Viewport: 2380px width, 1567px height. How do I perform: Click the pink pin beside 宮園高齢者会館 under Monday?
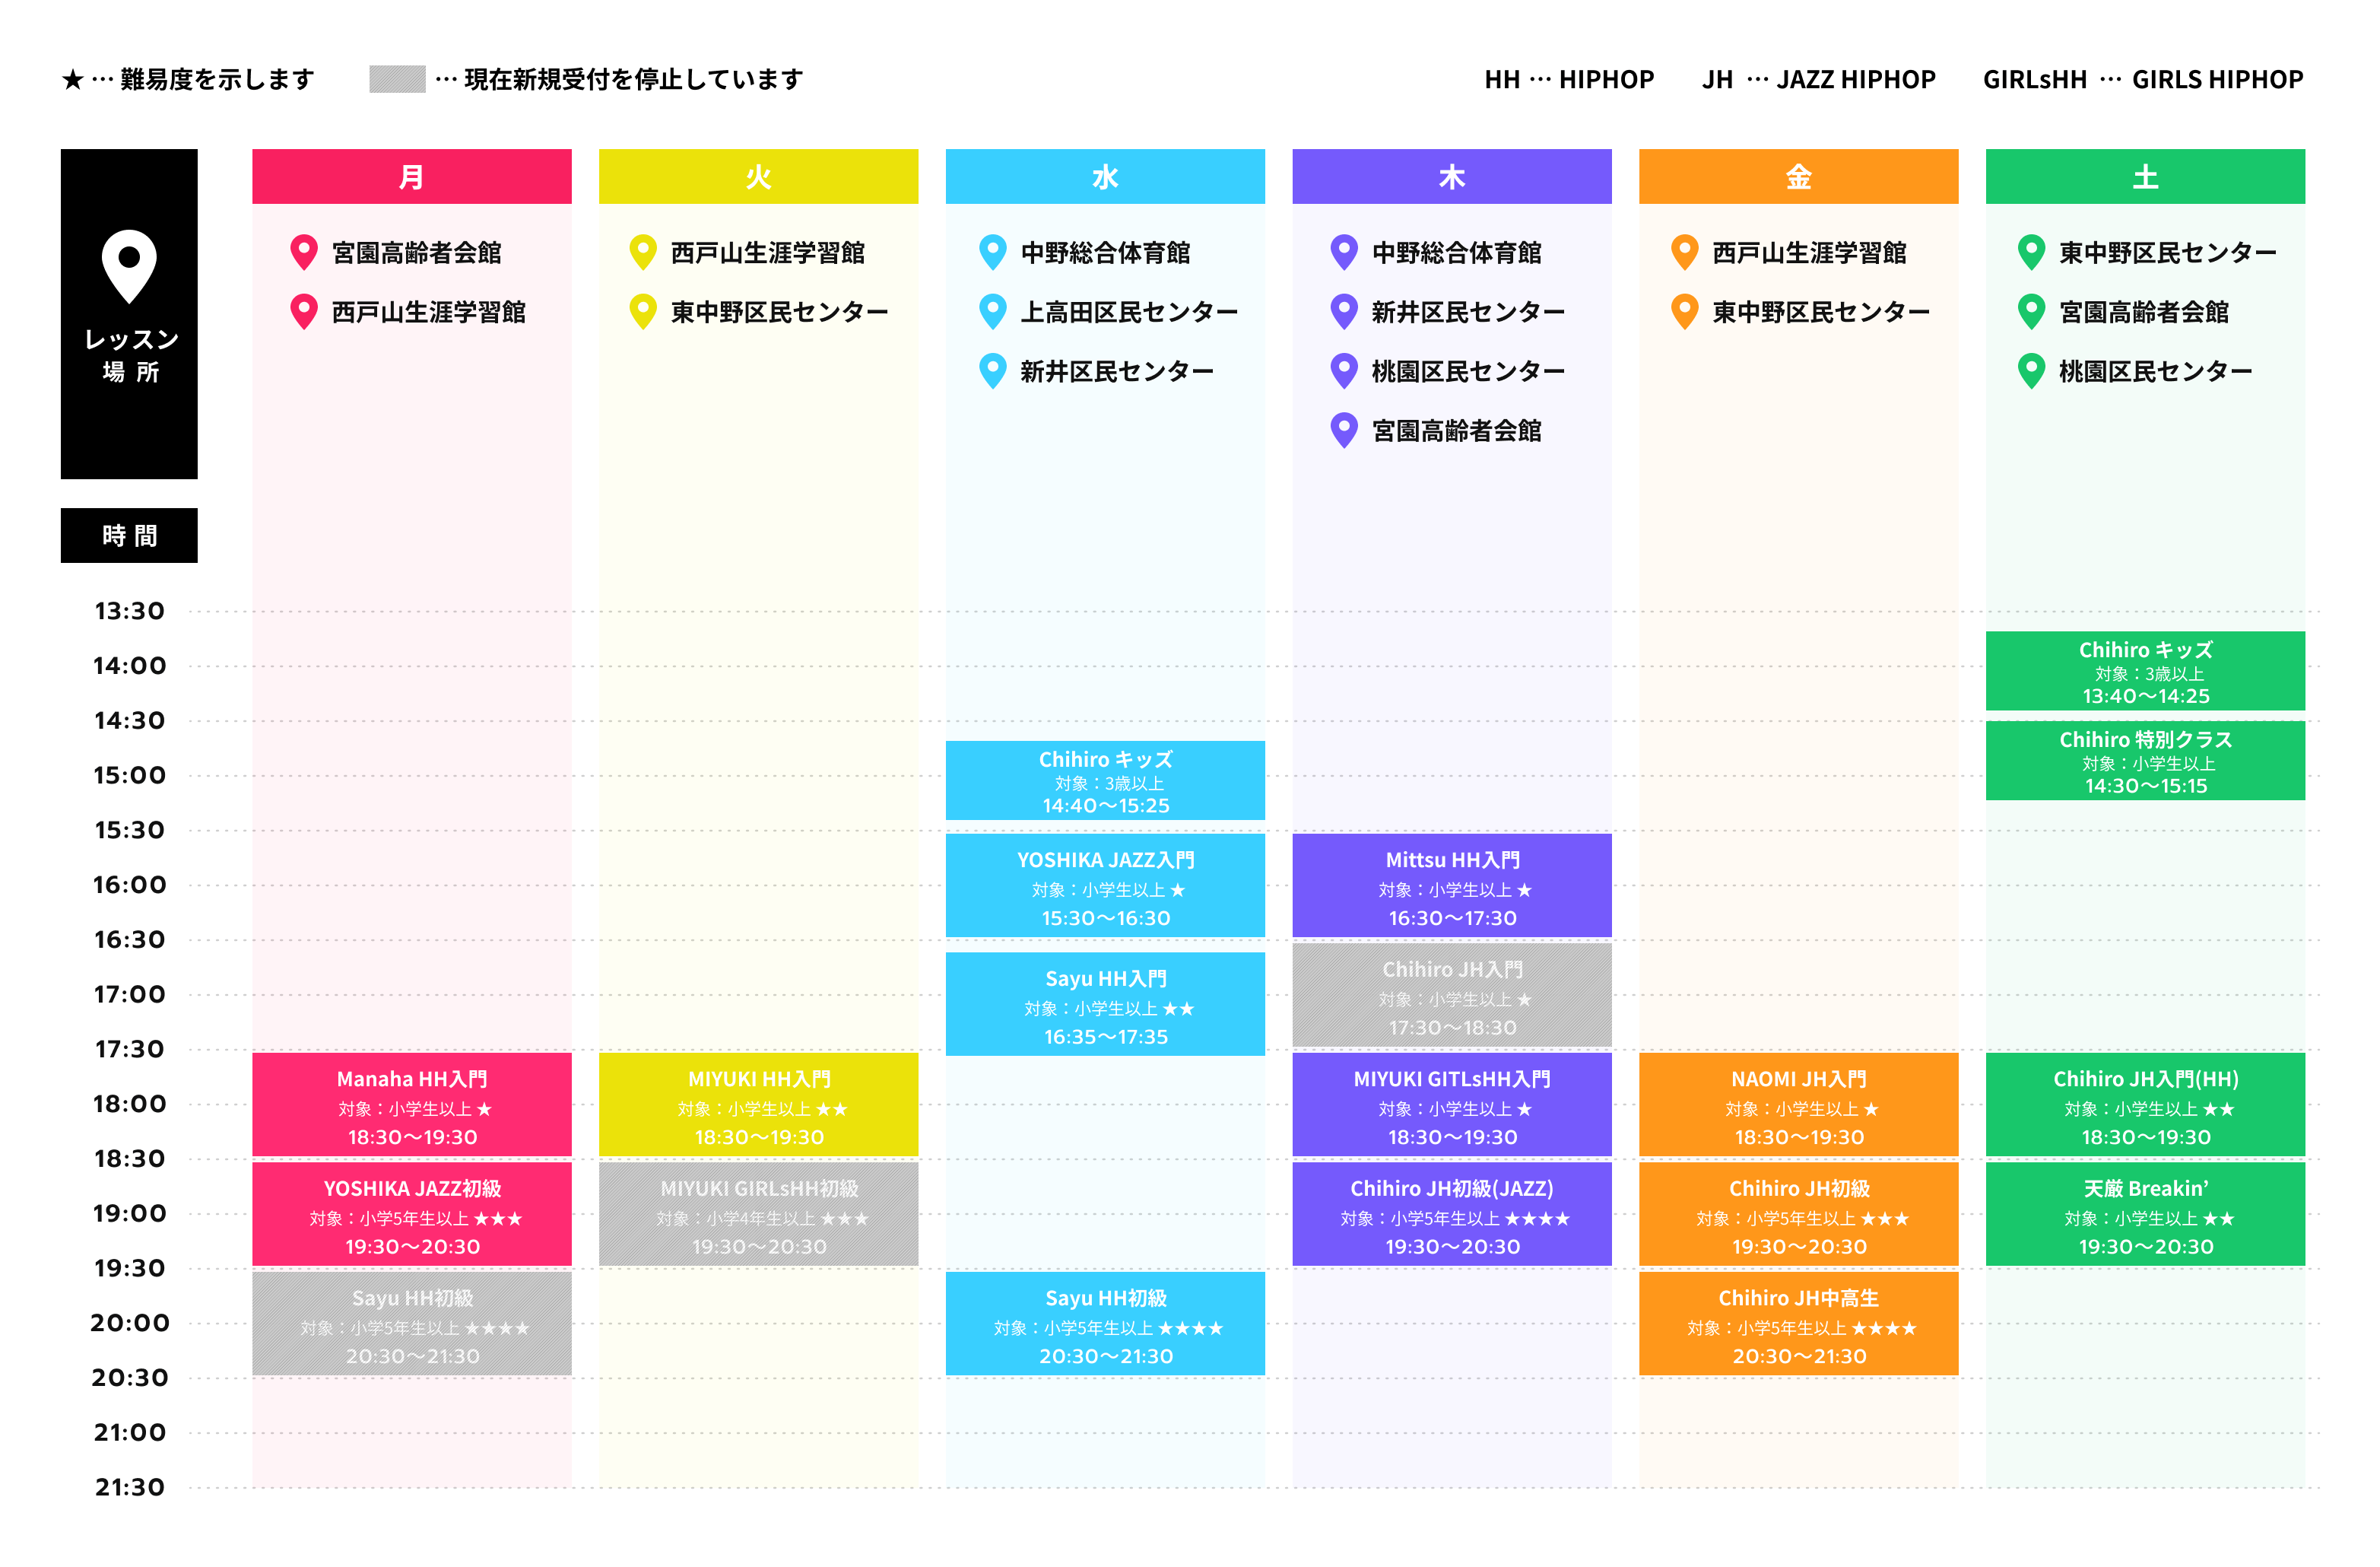(x=304, y=252)
